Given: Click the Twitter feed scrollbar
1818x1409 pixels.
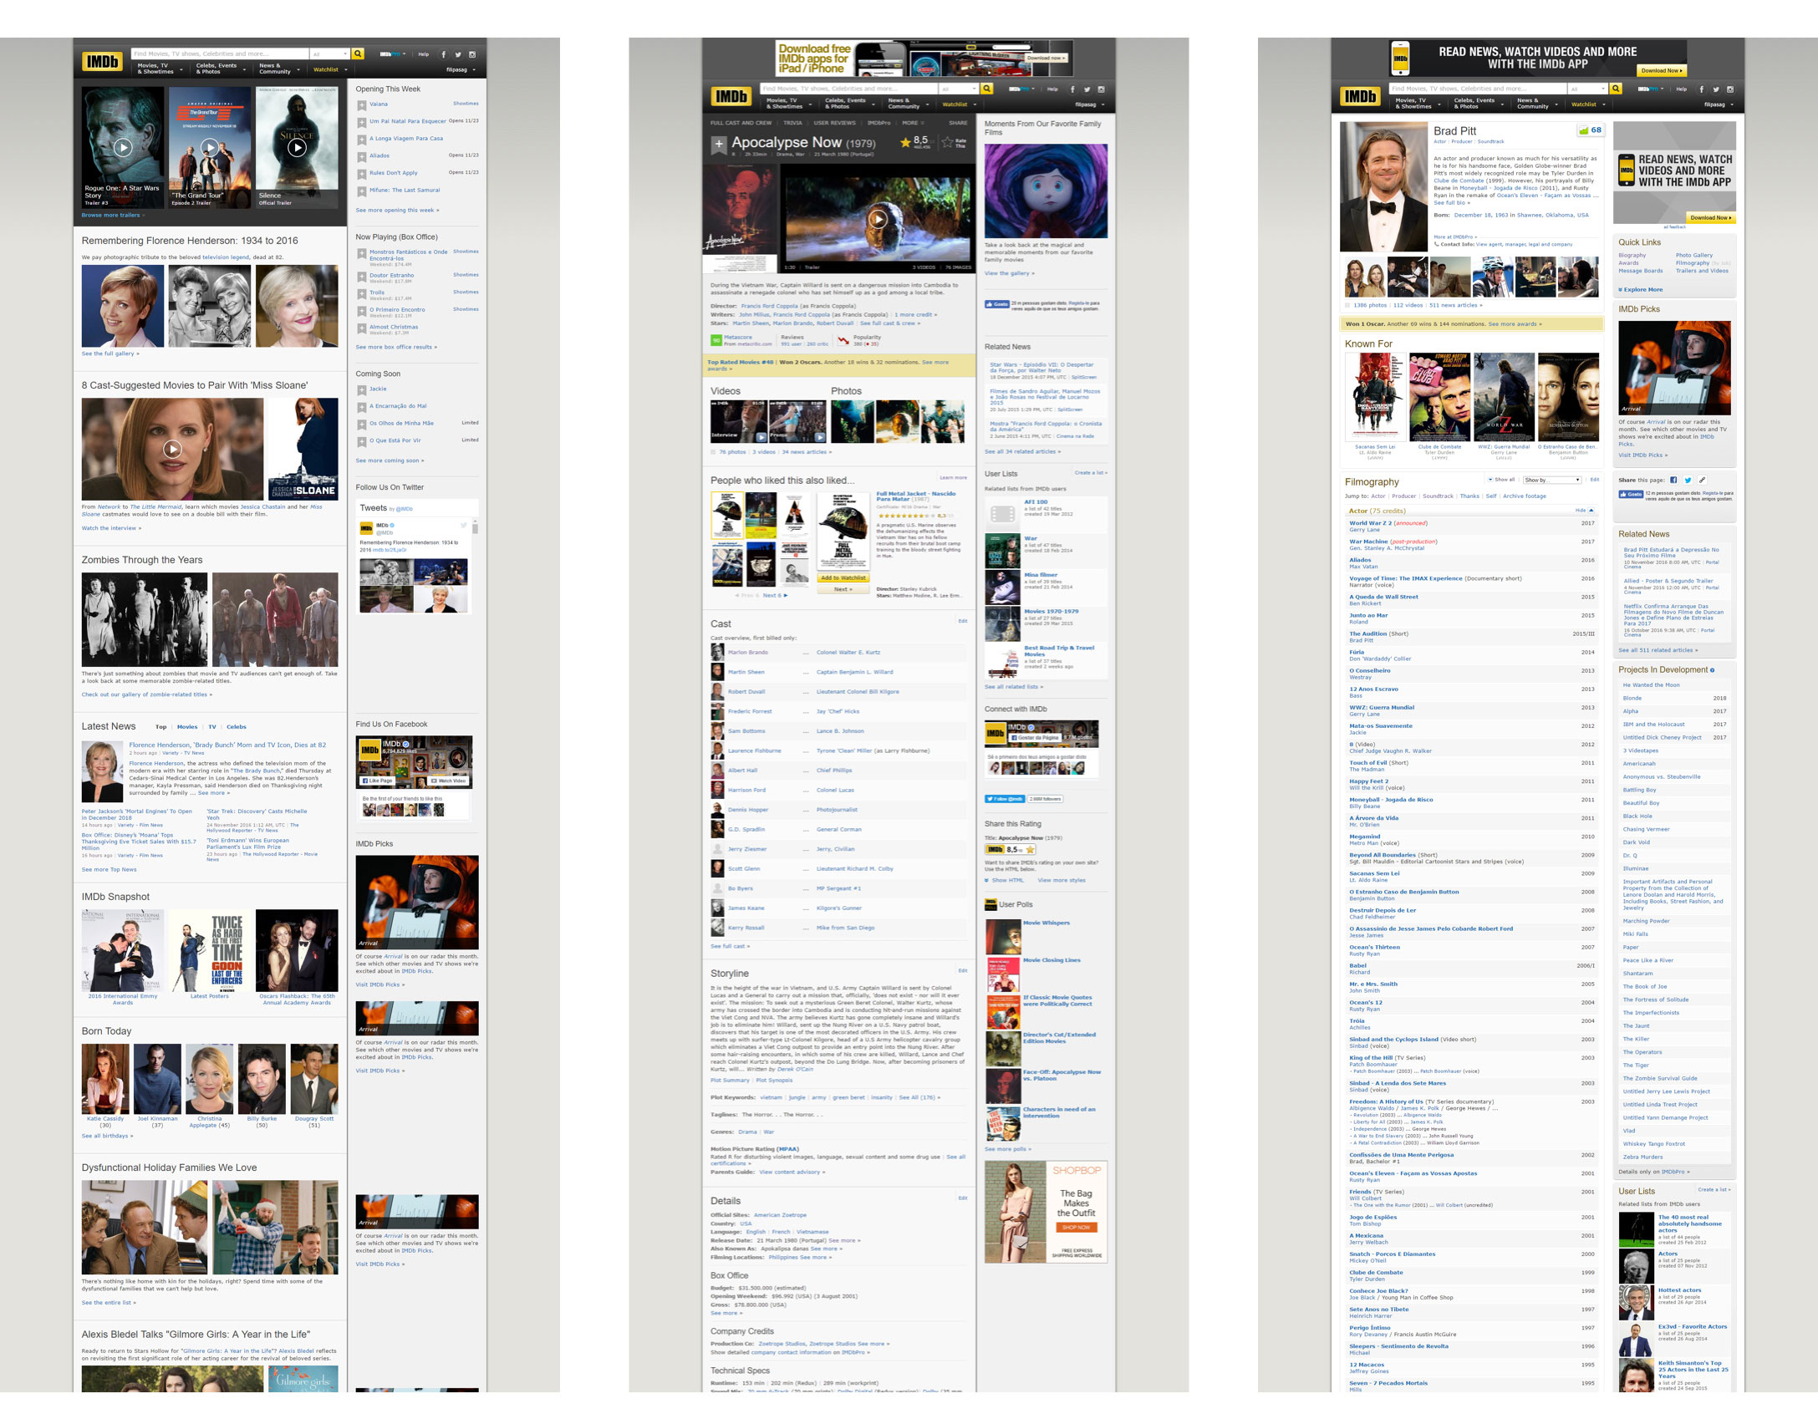Looking at the screenshot, I should click(475, 528).
